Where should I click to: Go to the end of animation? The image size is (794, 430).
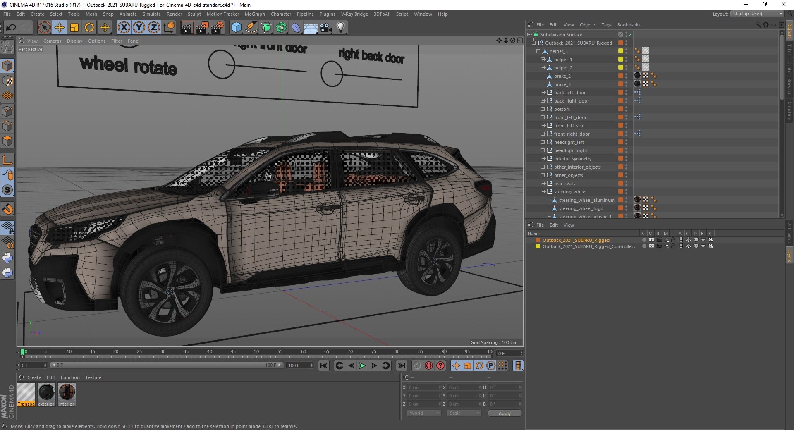click(x=401, y=365)
